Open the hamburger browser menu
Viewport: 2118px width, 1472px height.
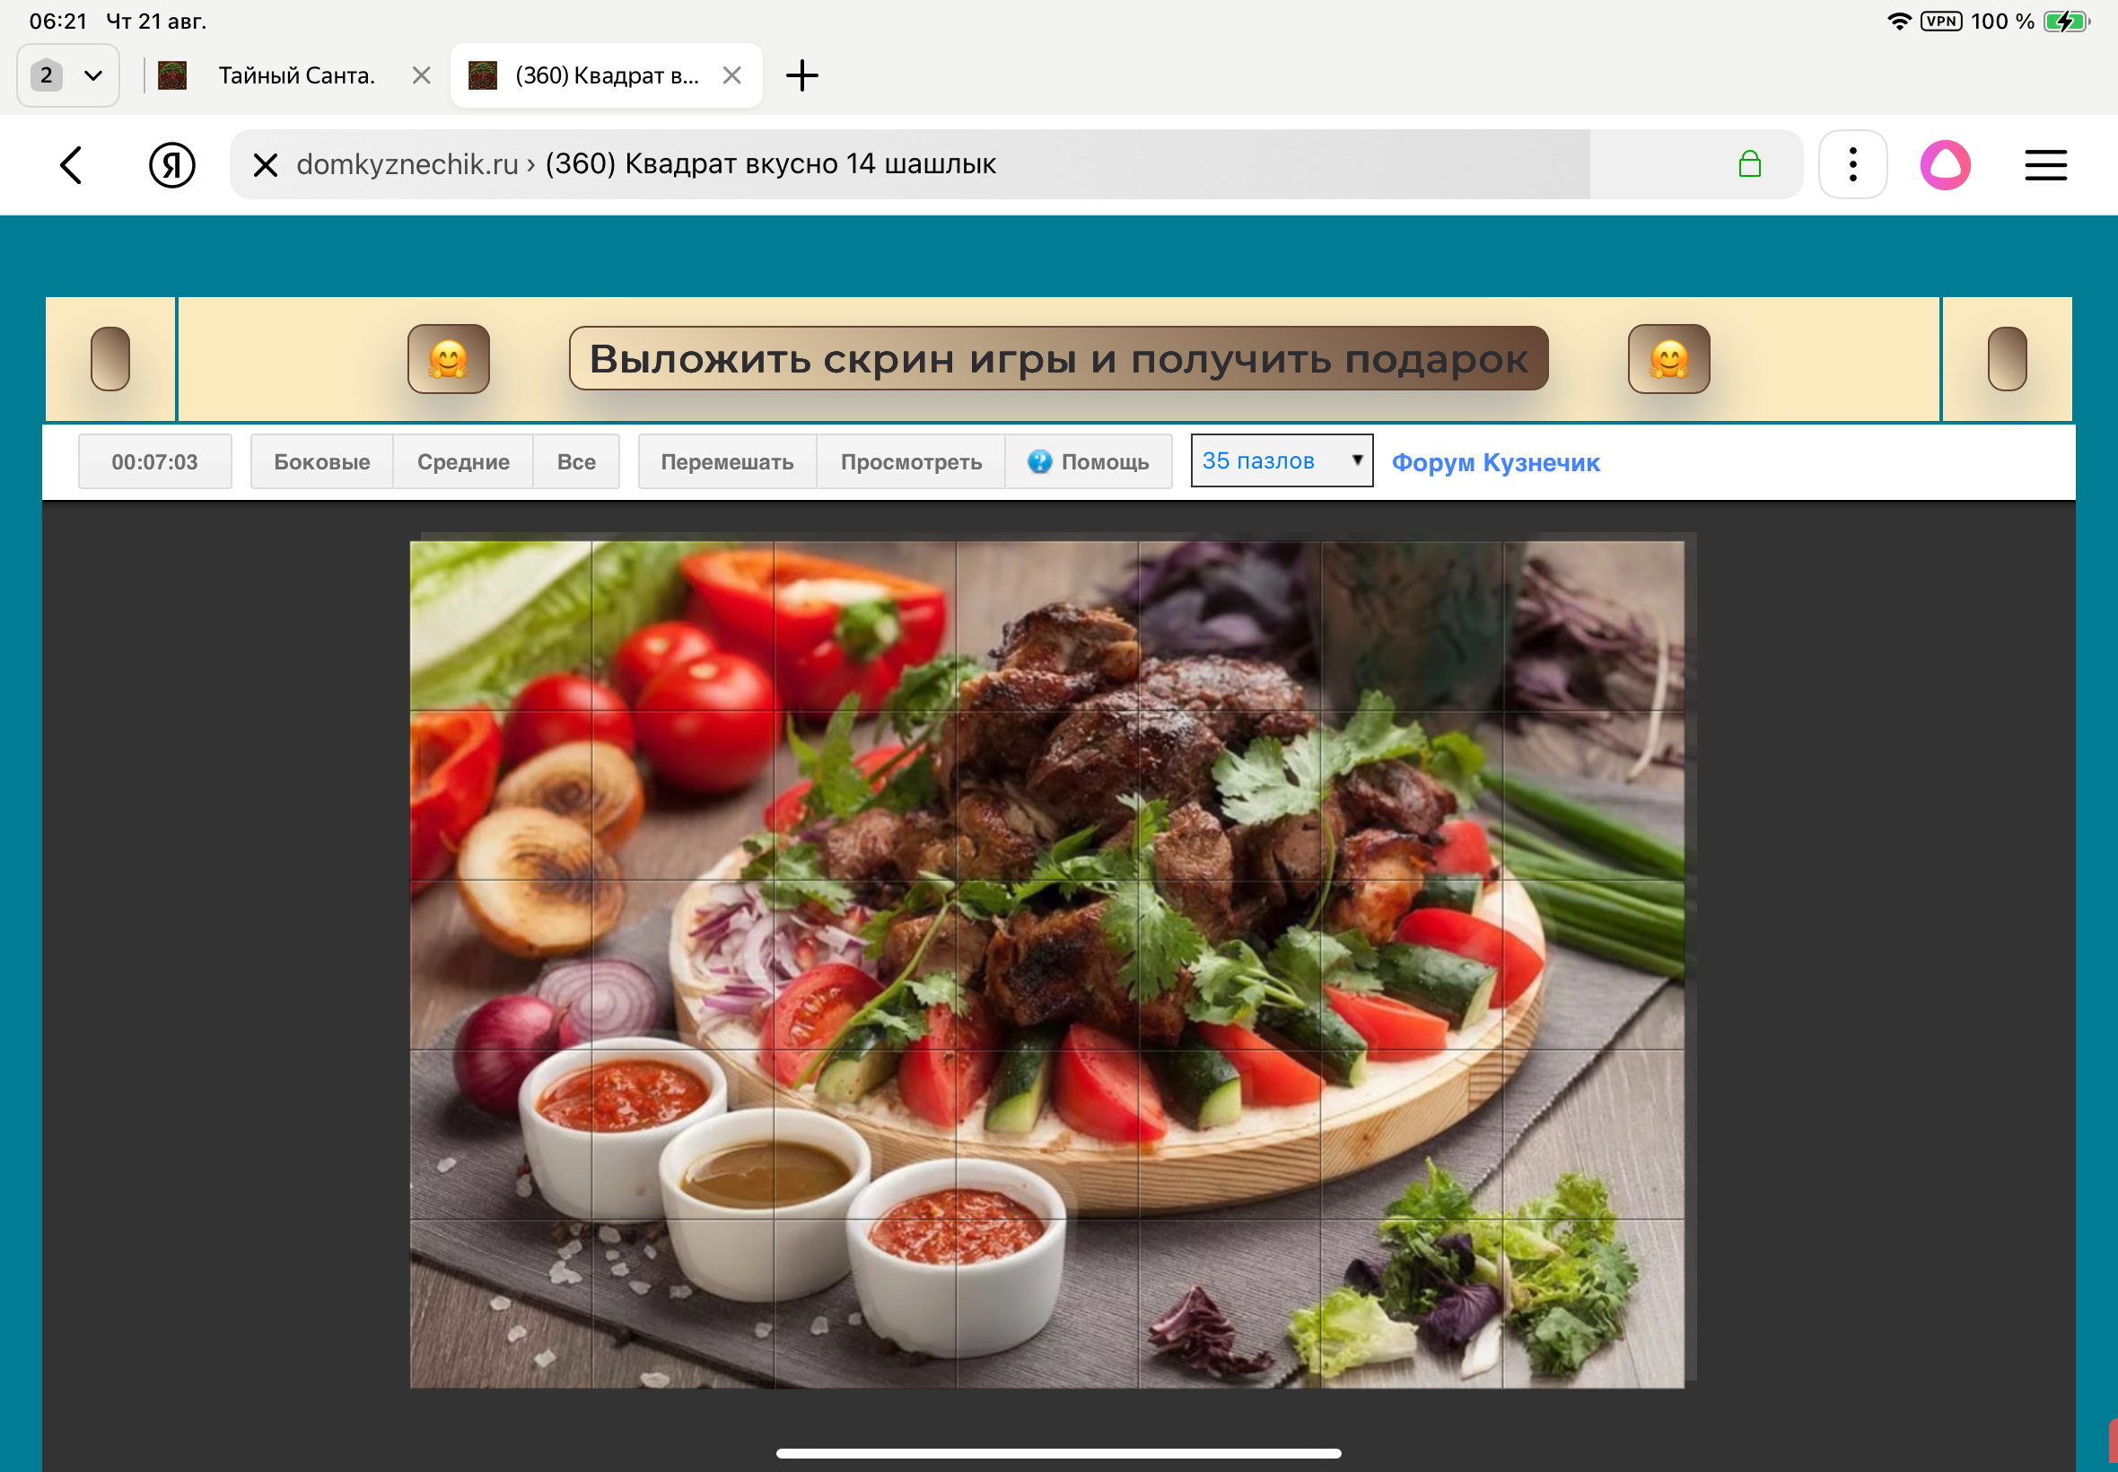2045,165
